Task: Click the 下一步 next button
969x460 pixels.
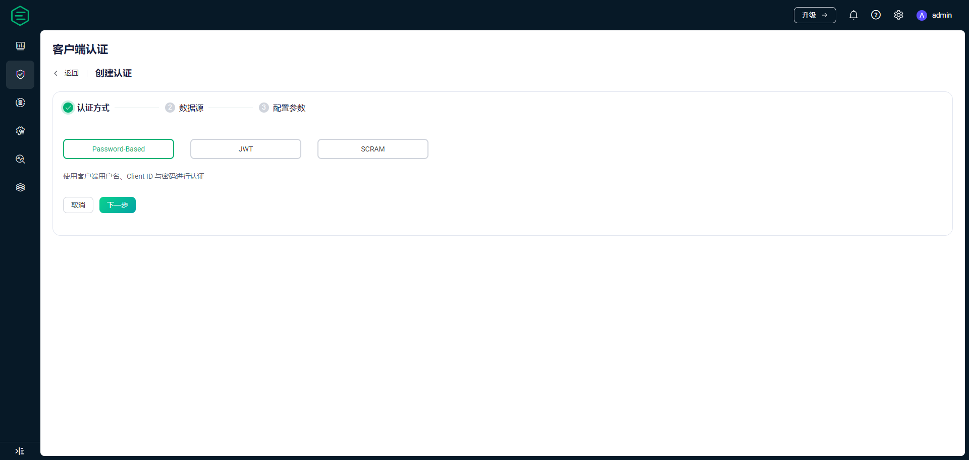Action: click(118, 205)
